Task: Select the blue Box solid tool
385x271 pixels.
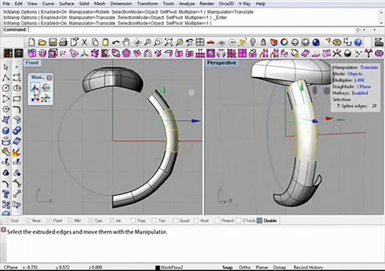Action: tap(6, 131)
